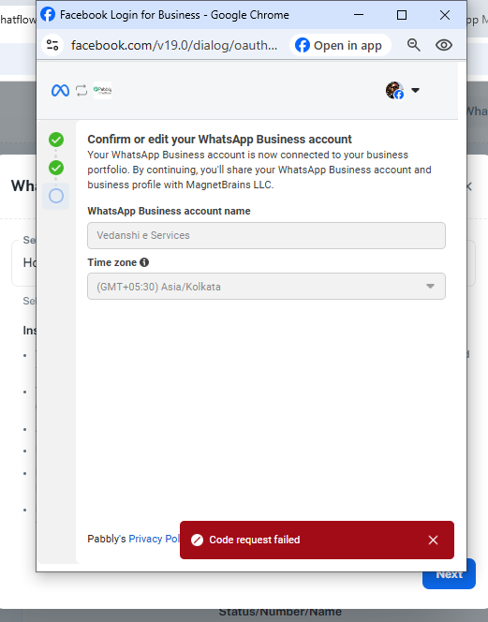
Task: Open Pabbly's Privacy Policy link
Action: [x=155, y=539]
